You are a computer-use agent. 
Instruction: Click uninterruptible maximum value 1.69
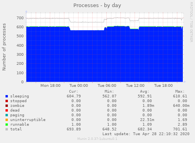coord(182,120)
